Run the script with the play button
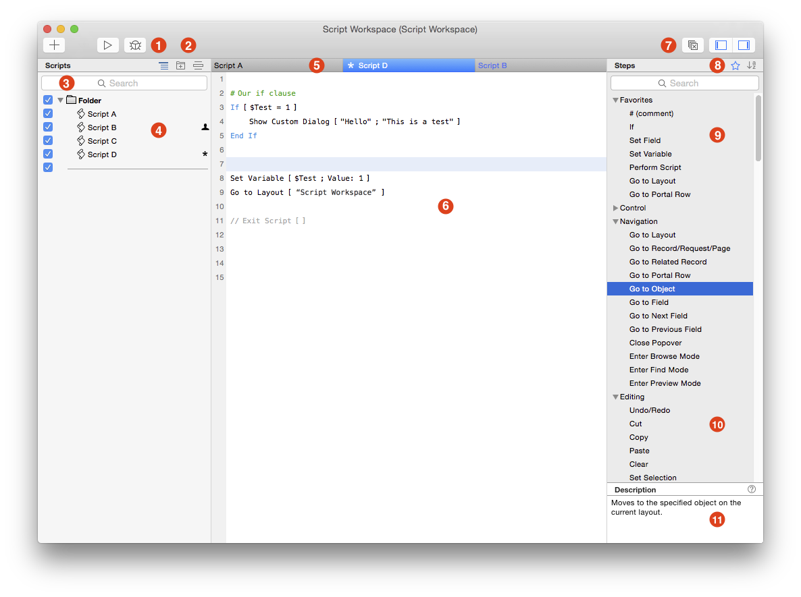 pos(108,45)
